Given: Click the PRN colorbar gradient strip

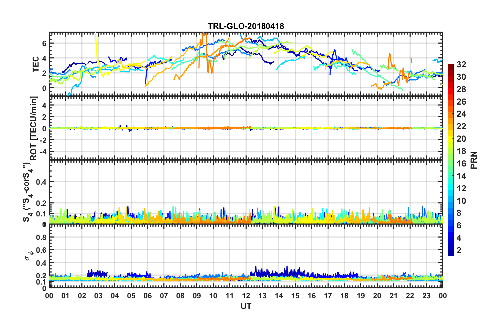Looking at the screenshot, I should (x=451, y=160).
